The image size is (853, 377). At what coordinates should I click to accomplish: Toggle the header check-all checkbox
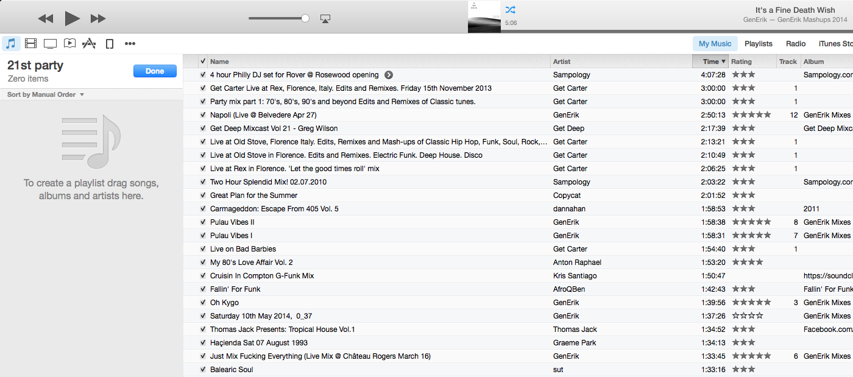coord(202,61)
